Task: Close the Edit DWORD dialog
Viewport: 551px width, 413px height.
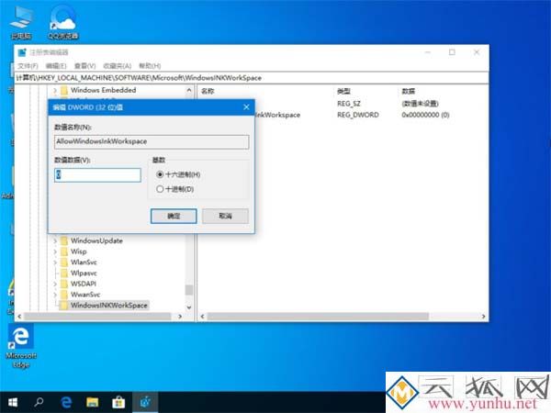Action: [246, 107]
